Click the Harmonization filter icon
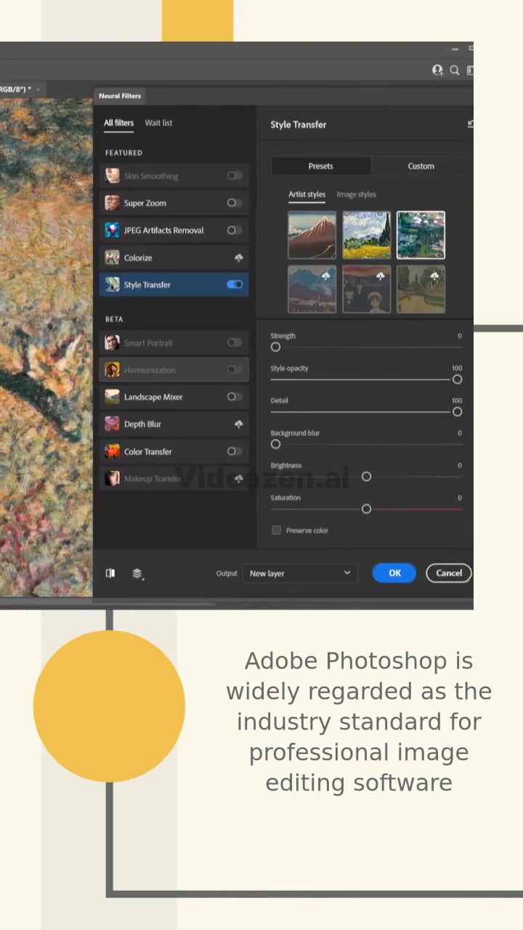Image resolution: width=523 pixels, height=930 pixels. coord(112,370)
